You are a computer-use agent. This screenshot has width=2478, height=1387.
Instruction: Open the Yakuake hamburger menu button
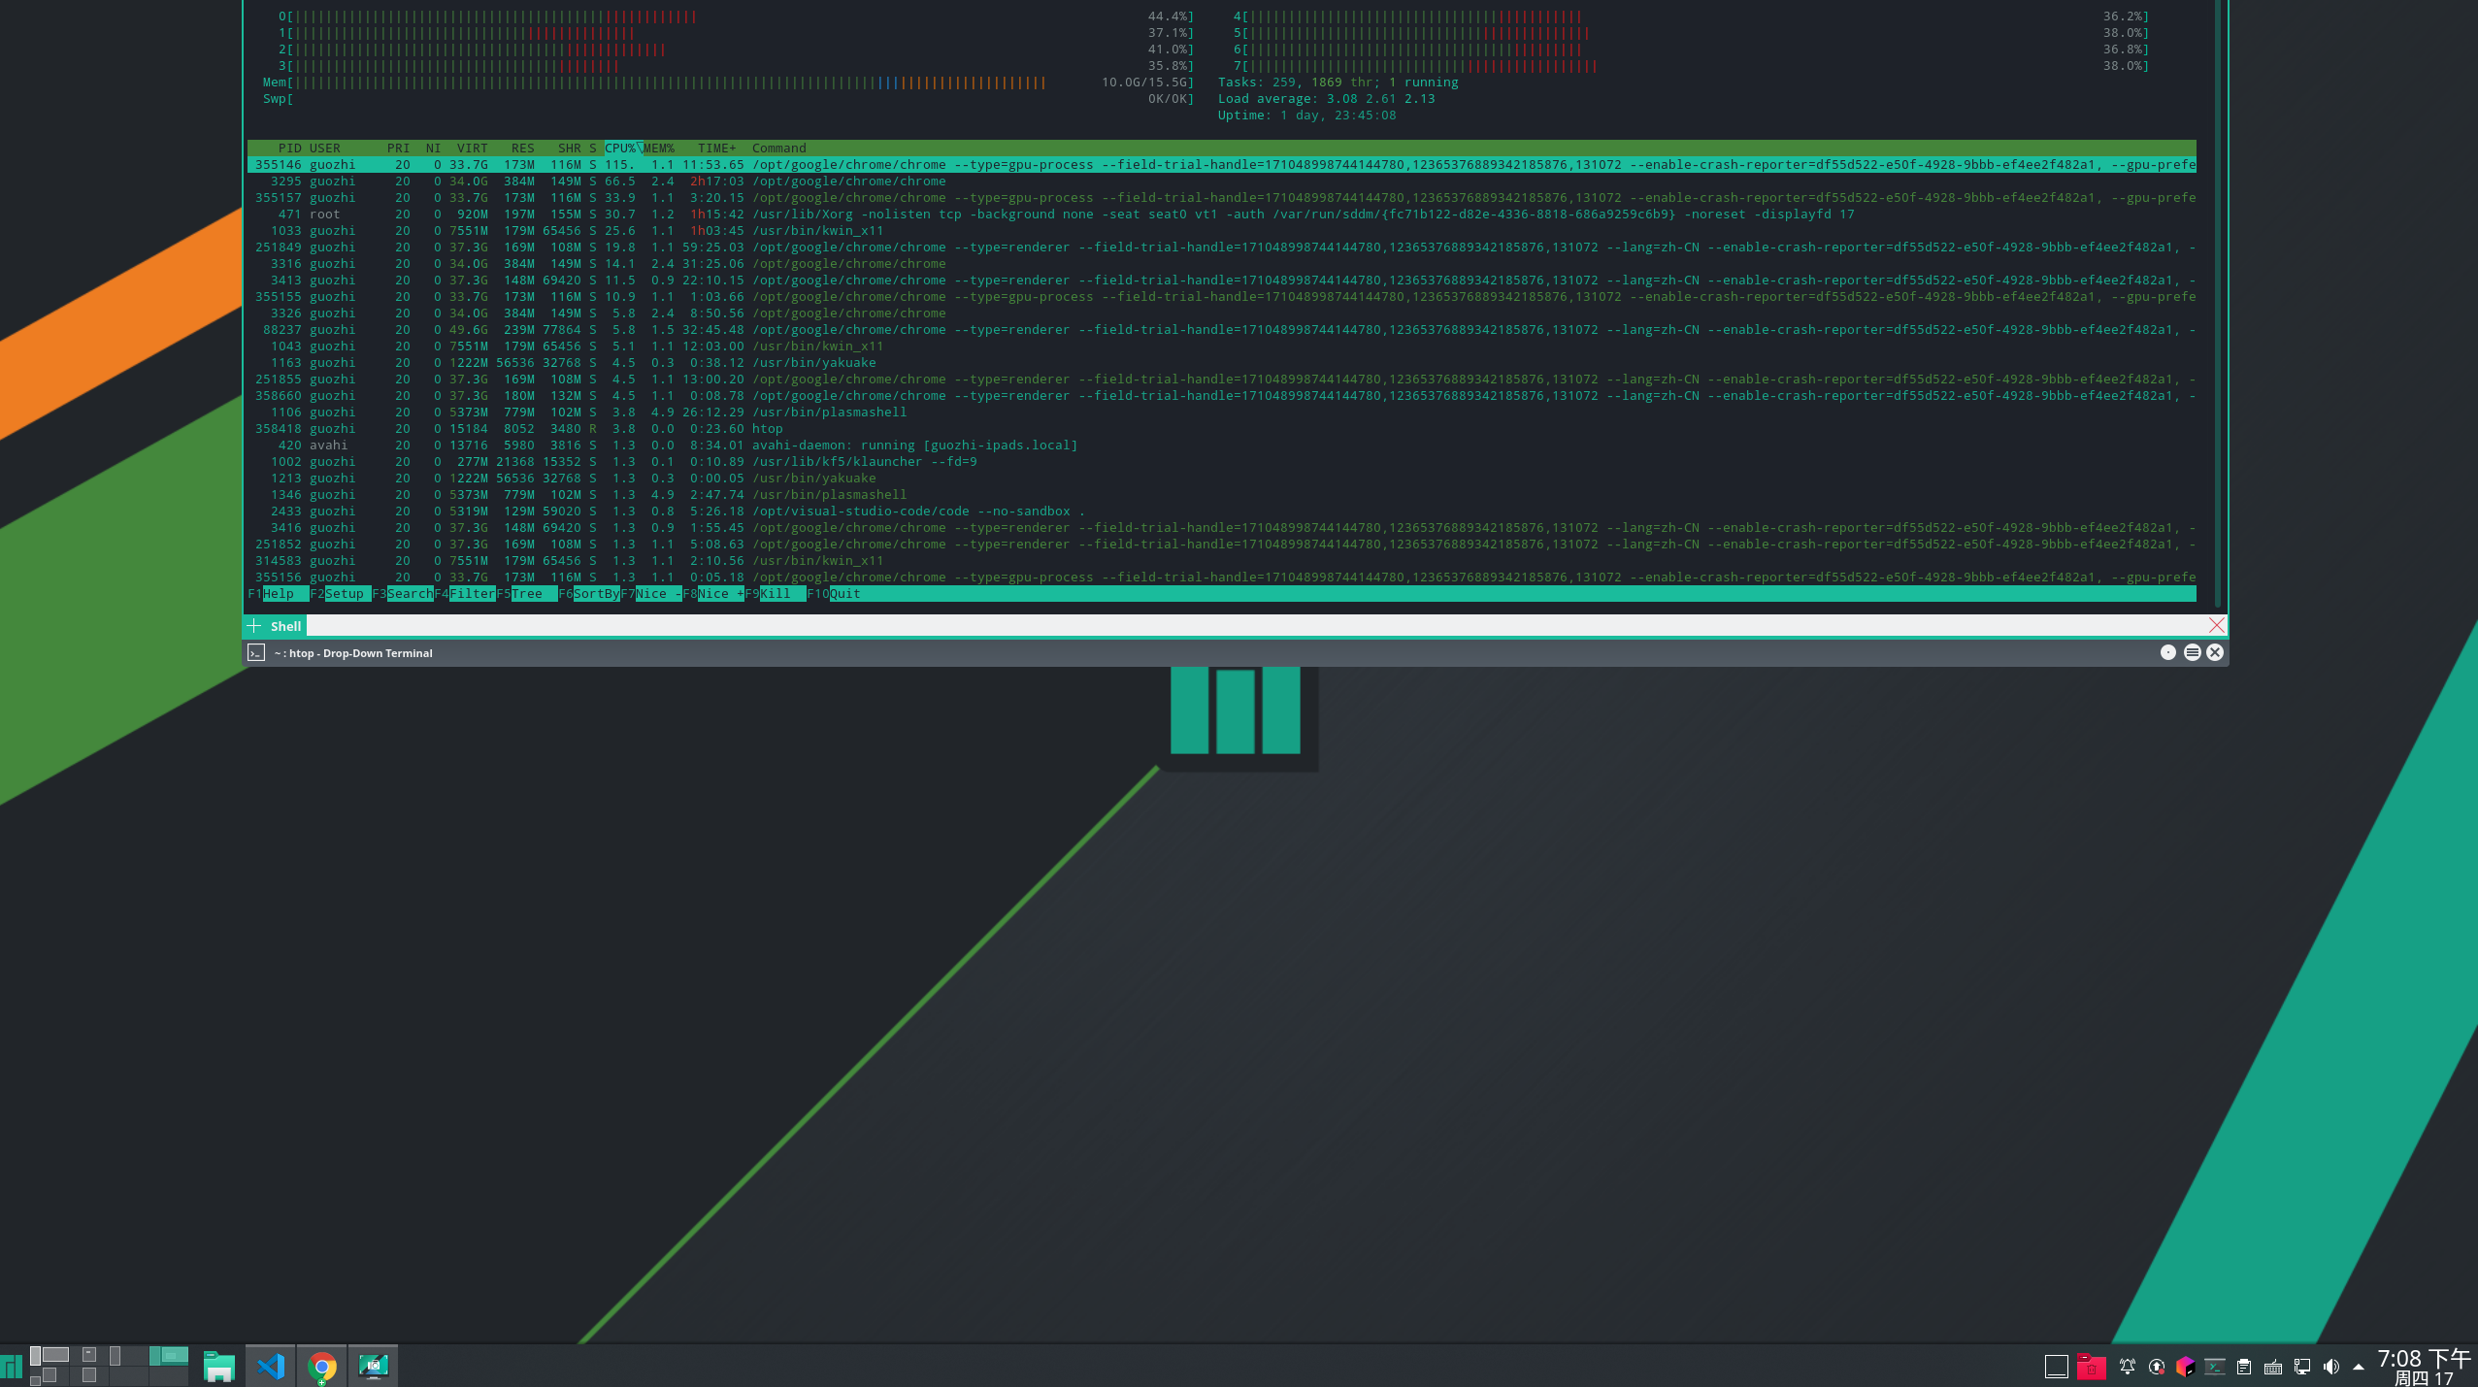pyautogui.click(x=2192, y=652)
